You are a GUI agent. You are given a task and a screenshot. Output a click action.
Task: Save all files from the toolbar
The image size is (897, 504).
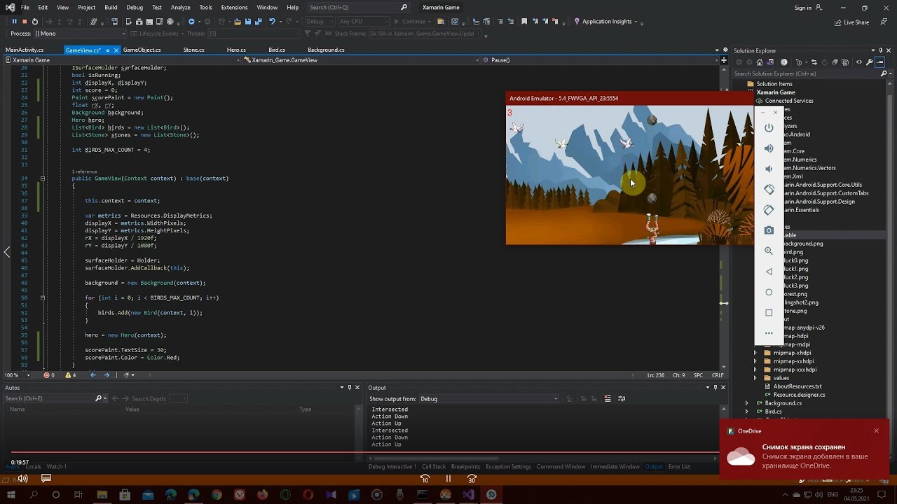coord(257,22)
